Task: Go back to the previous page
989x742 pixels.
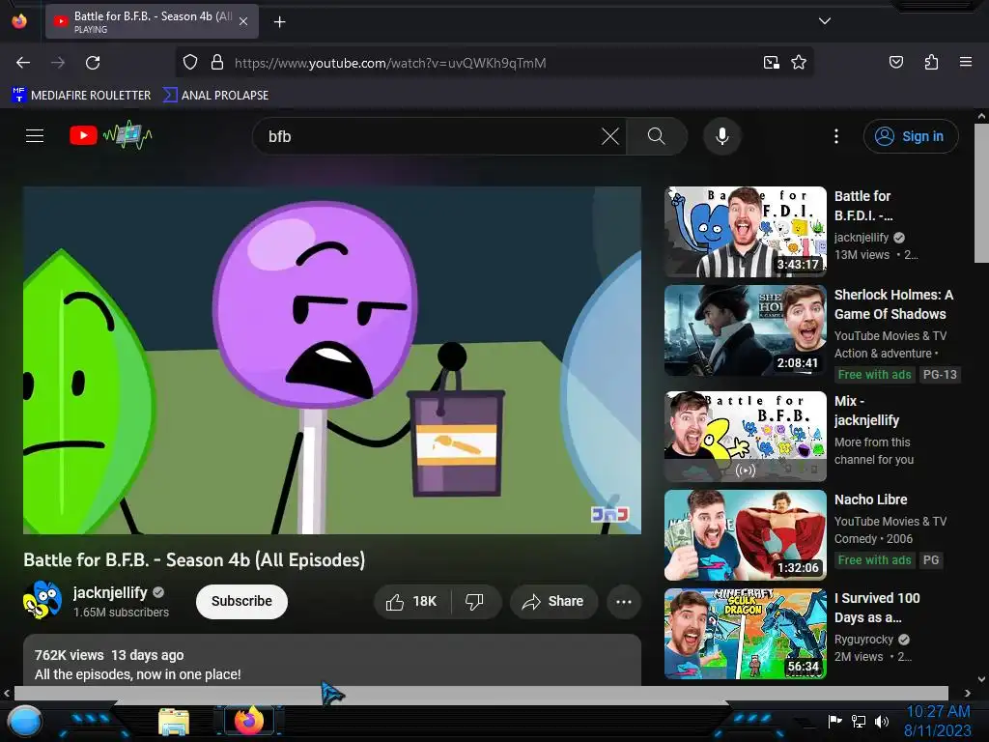Action: (x=23, y=63)
